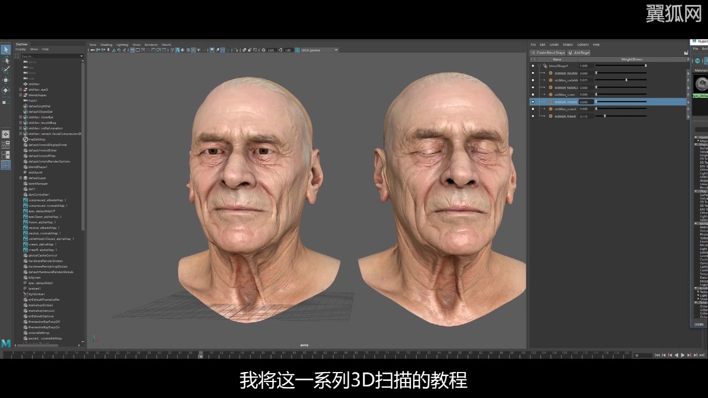Choose the Move tool in toolbox
This screenshot has width=708, height=398.
[x=6, y=80]
